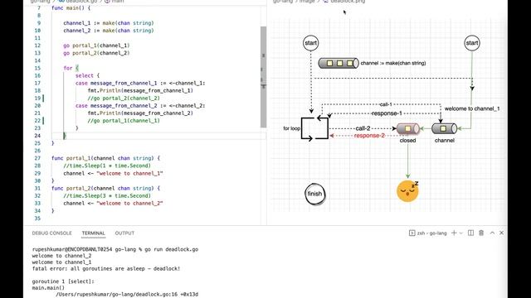Click the code editor vertical scrollbar thumb
Screen dimensions: 531x298
[x=263, y=77]
